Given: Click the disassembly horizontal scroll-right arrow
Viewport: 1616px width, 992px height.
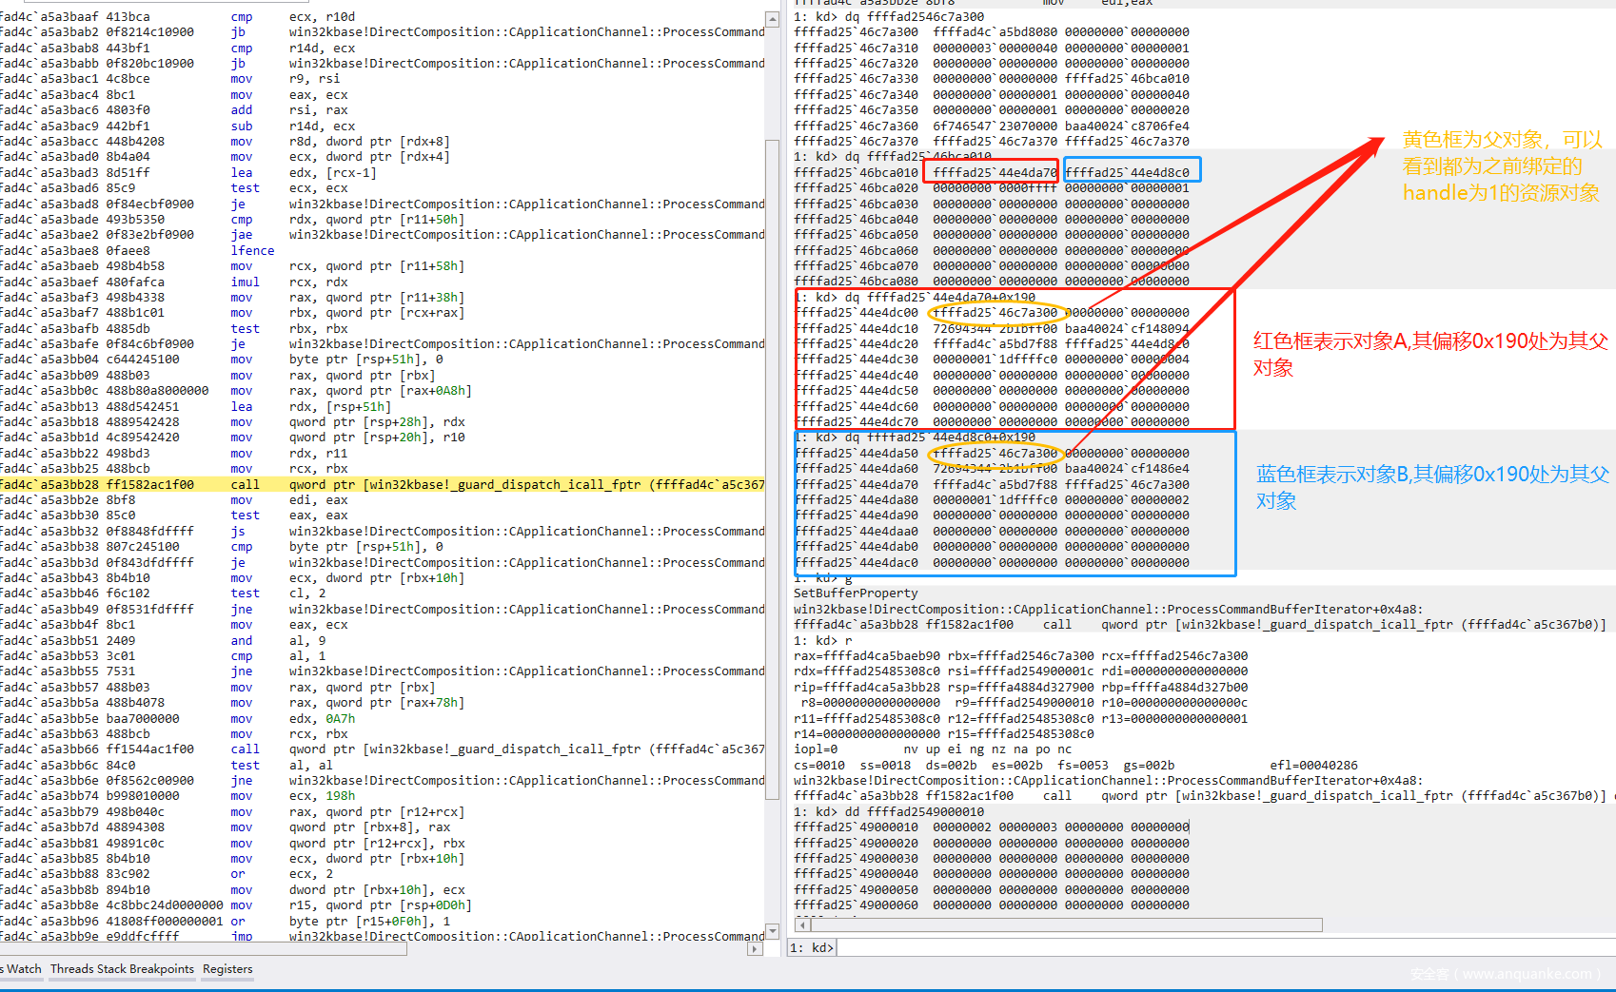Looking at the screenshot, I should 755,948.
